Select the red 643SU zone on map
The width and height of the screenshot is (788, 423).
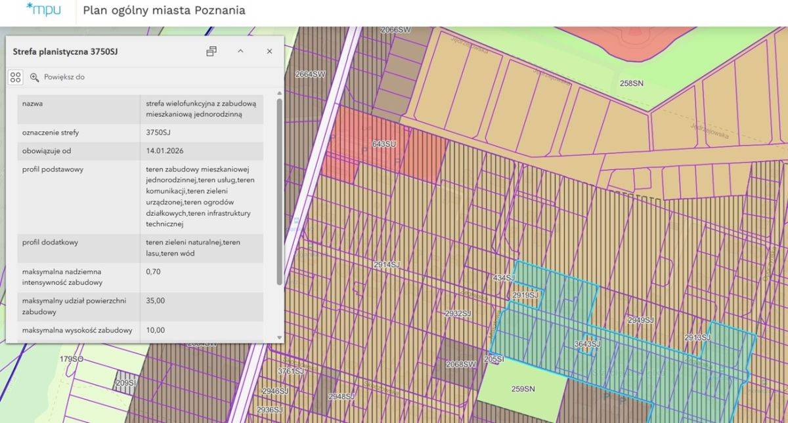click(384, 144)
